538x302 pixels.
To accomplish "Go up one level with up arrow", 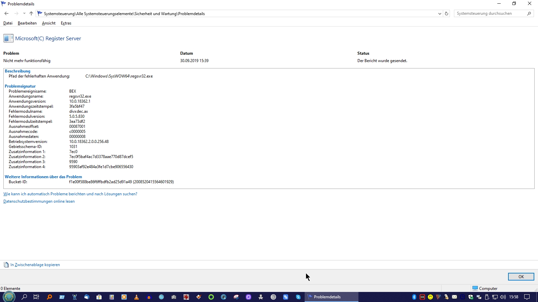I will [31, 13].
